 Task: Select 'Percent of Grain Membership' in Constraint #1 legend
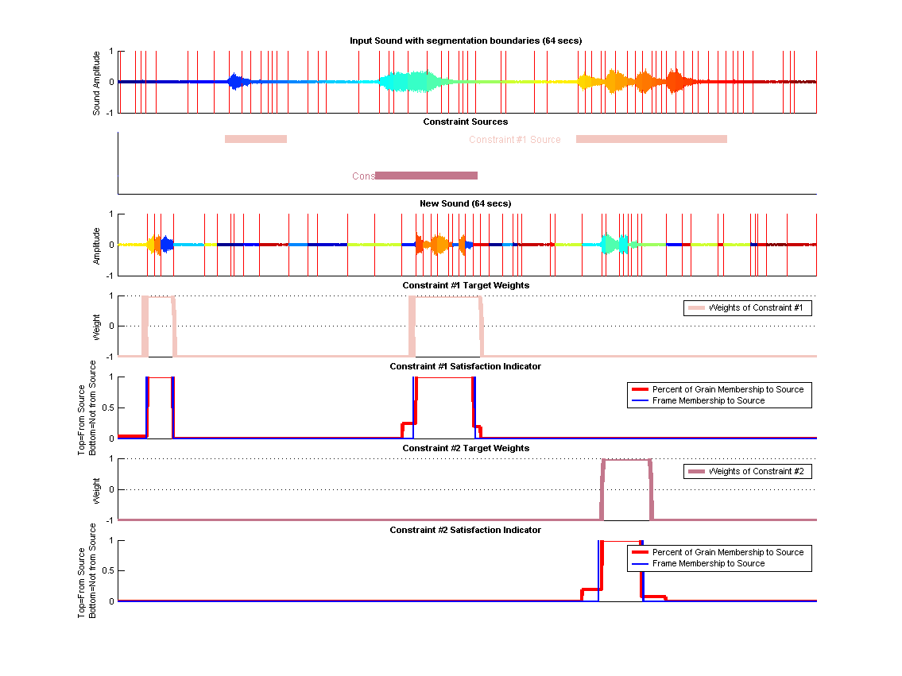[727, 389]
